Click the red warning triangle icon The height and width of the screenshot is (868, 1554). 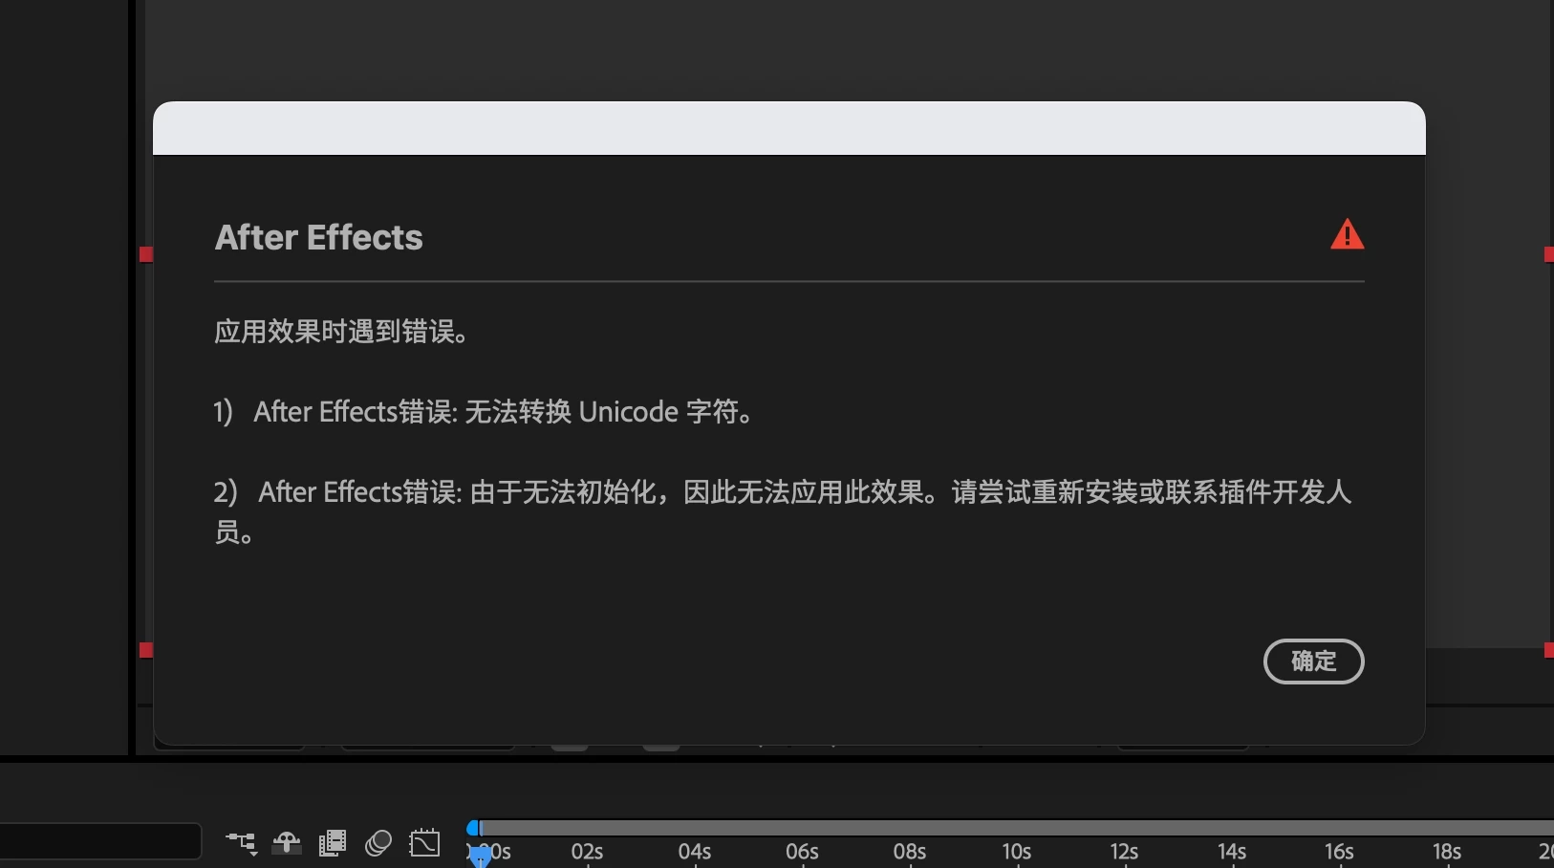click(x=1348, y=234)
